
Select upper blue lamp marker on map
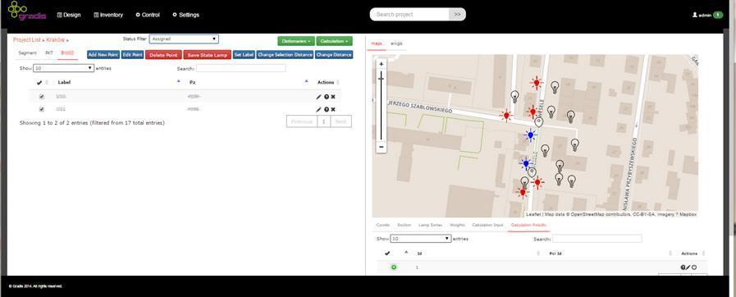(530, 135)
